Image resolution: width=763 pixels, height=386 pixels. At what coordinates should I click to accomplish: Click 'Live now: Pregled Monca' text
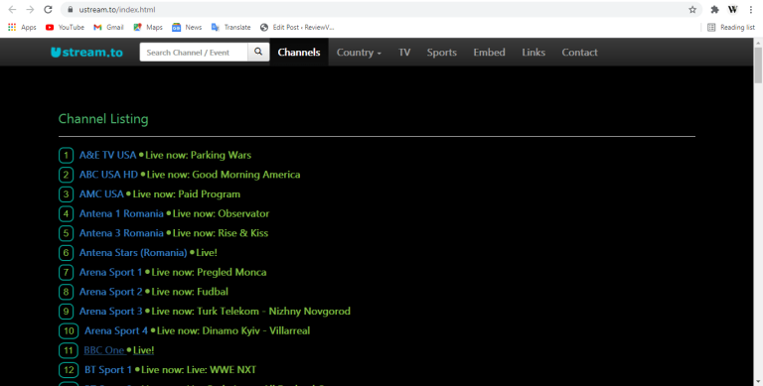tap(210, 272)
